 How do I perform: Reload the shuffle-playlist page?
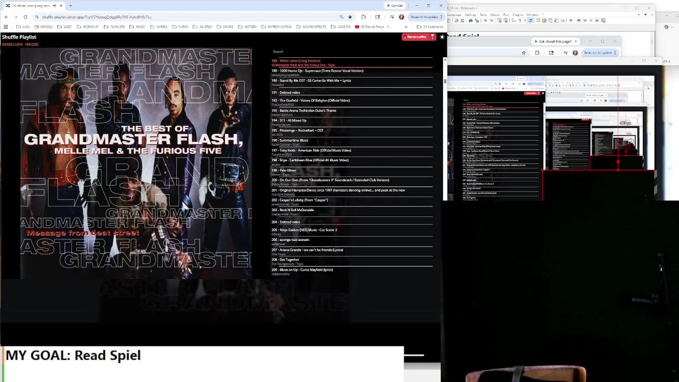(25, 17)
